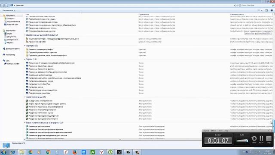The height and width of the screenshot is (155, 275).
Task: Adjust the recorder Audio level slider
Action: (242, 140)
